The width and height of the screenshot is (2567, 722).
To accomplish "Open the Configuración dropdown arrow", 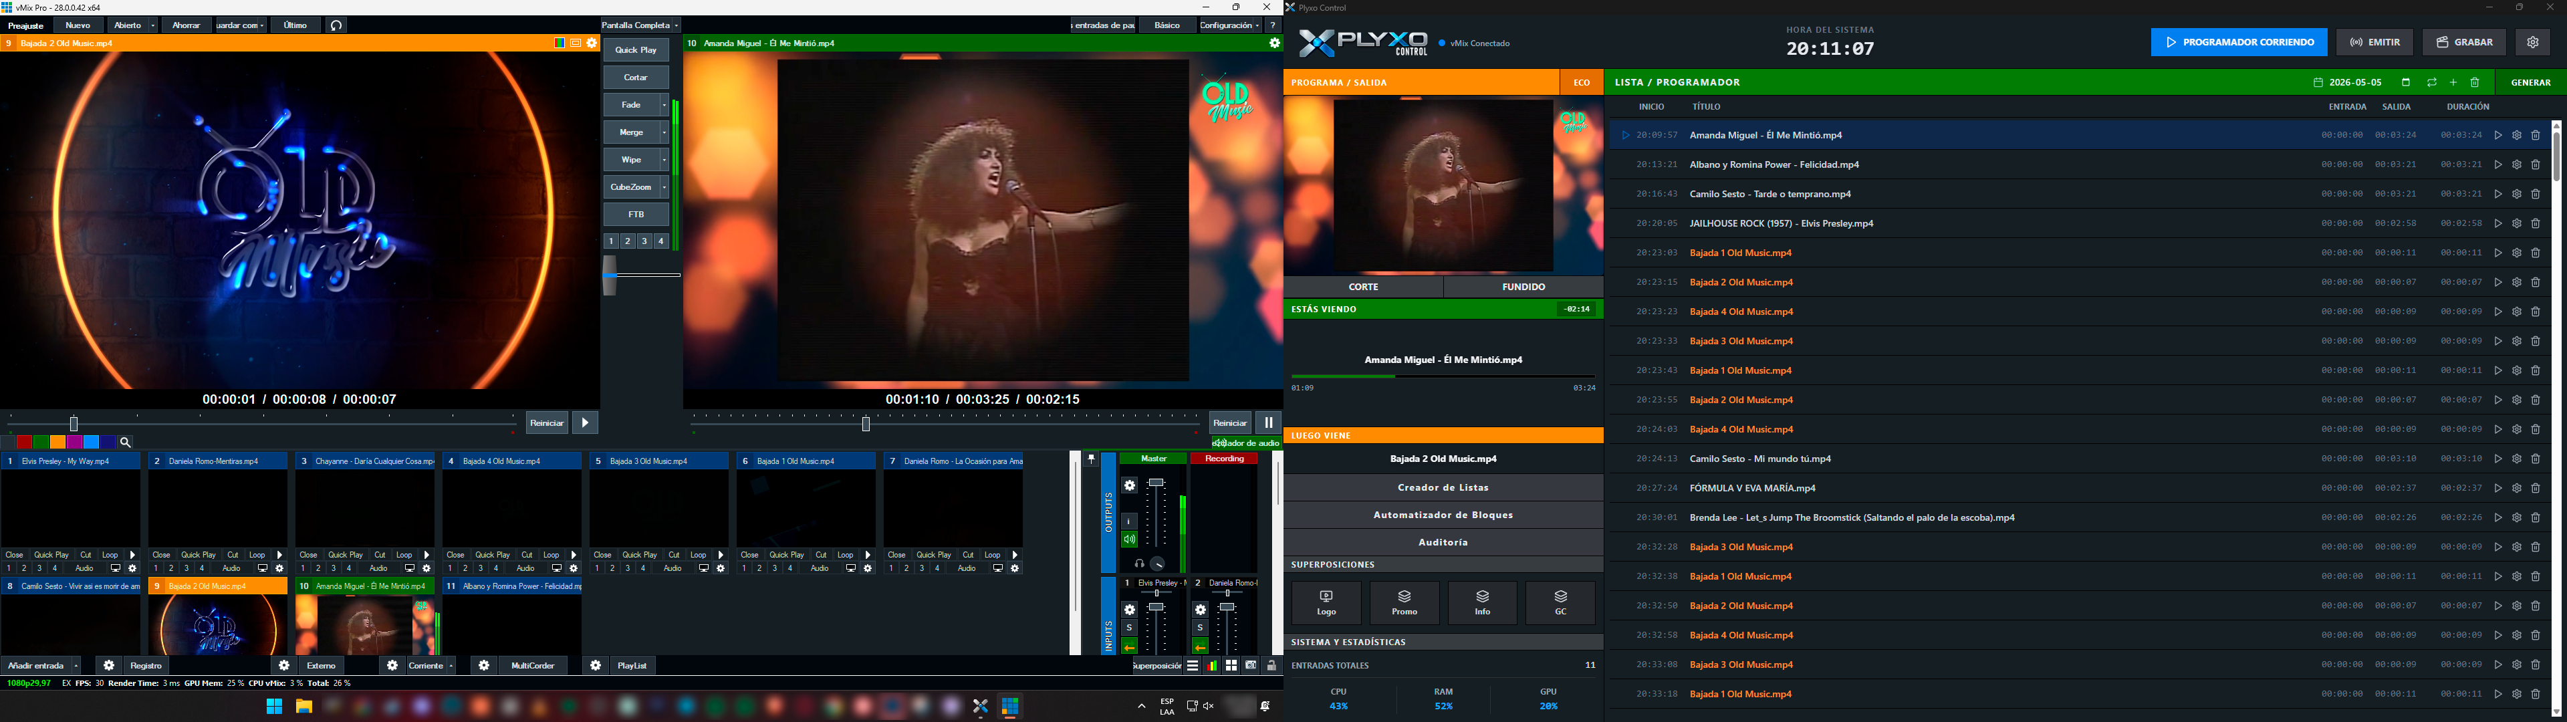I will (1257, 25).
